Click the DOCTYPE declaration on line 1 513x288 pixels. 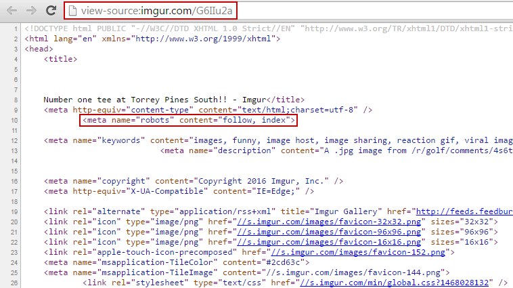pos(268,28)
